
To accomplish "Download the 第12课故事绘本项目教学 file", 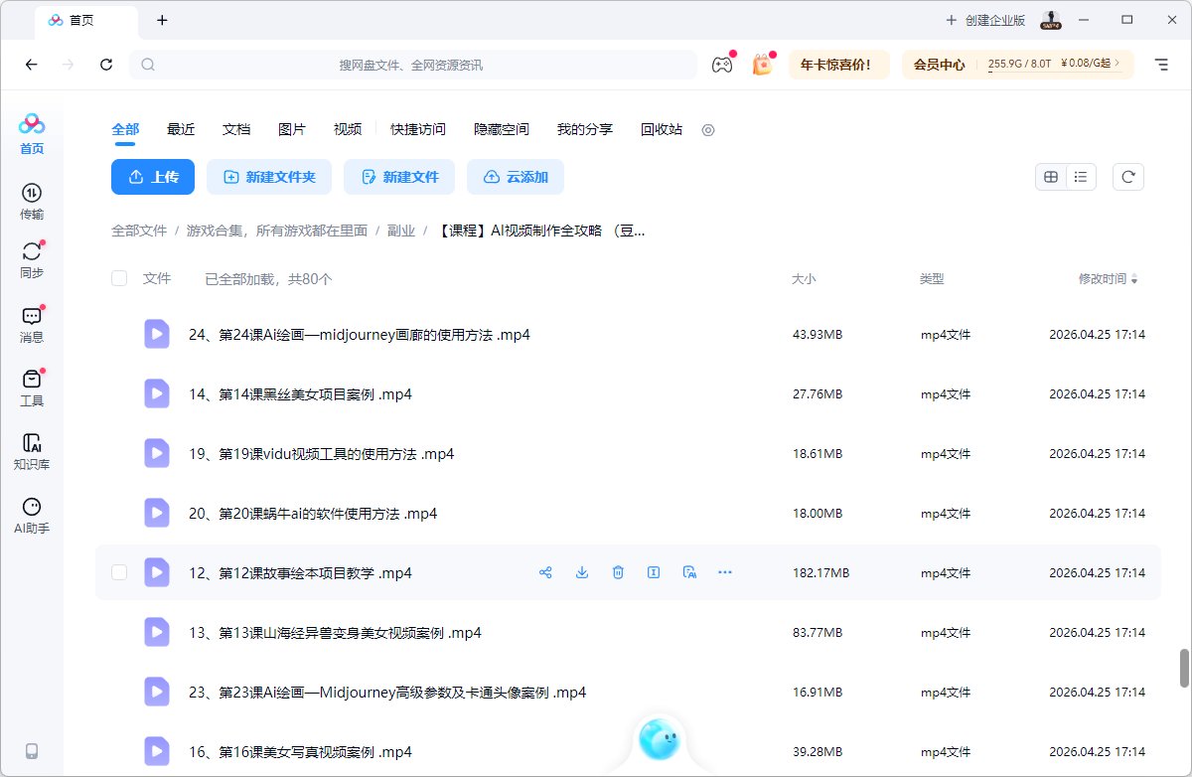I will point(582,572).
